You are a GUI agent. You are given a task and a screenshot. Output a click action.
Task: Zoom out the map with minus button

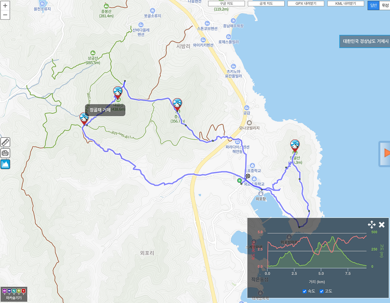(x=5, y=15)
